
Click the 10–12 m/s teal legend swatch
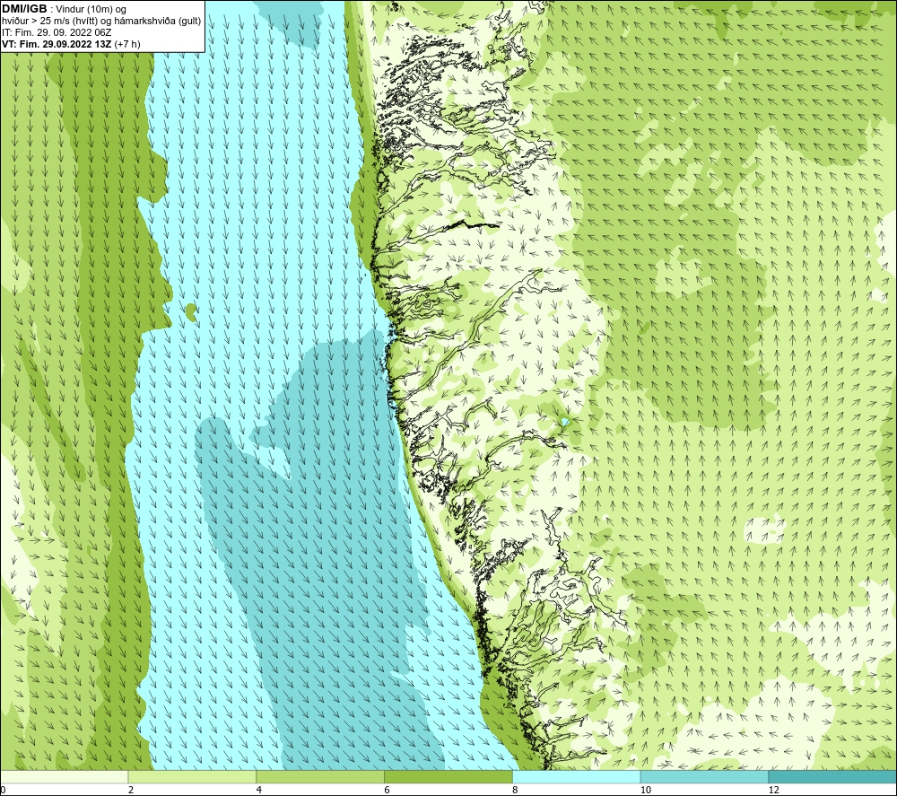click(x=705, y=776)
